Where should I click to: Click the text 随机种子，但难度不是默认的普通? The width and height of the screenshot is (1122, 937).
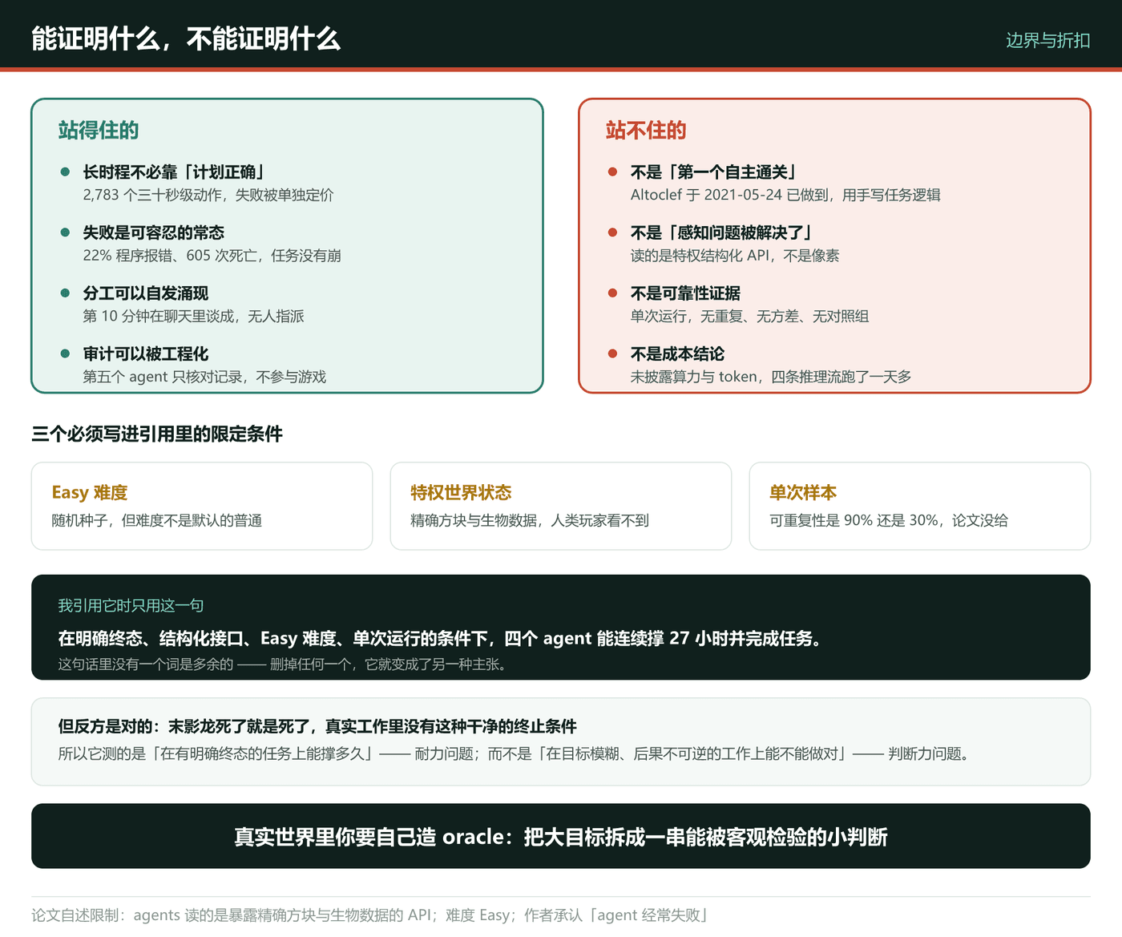[157, 520]
